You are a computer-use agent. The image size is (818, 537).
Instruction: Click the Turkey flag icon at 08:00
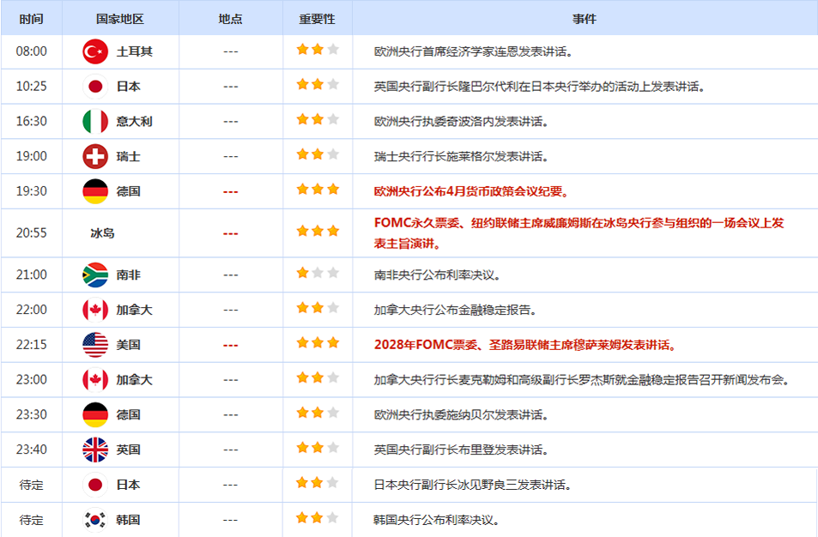[95, 51]
